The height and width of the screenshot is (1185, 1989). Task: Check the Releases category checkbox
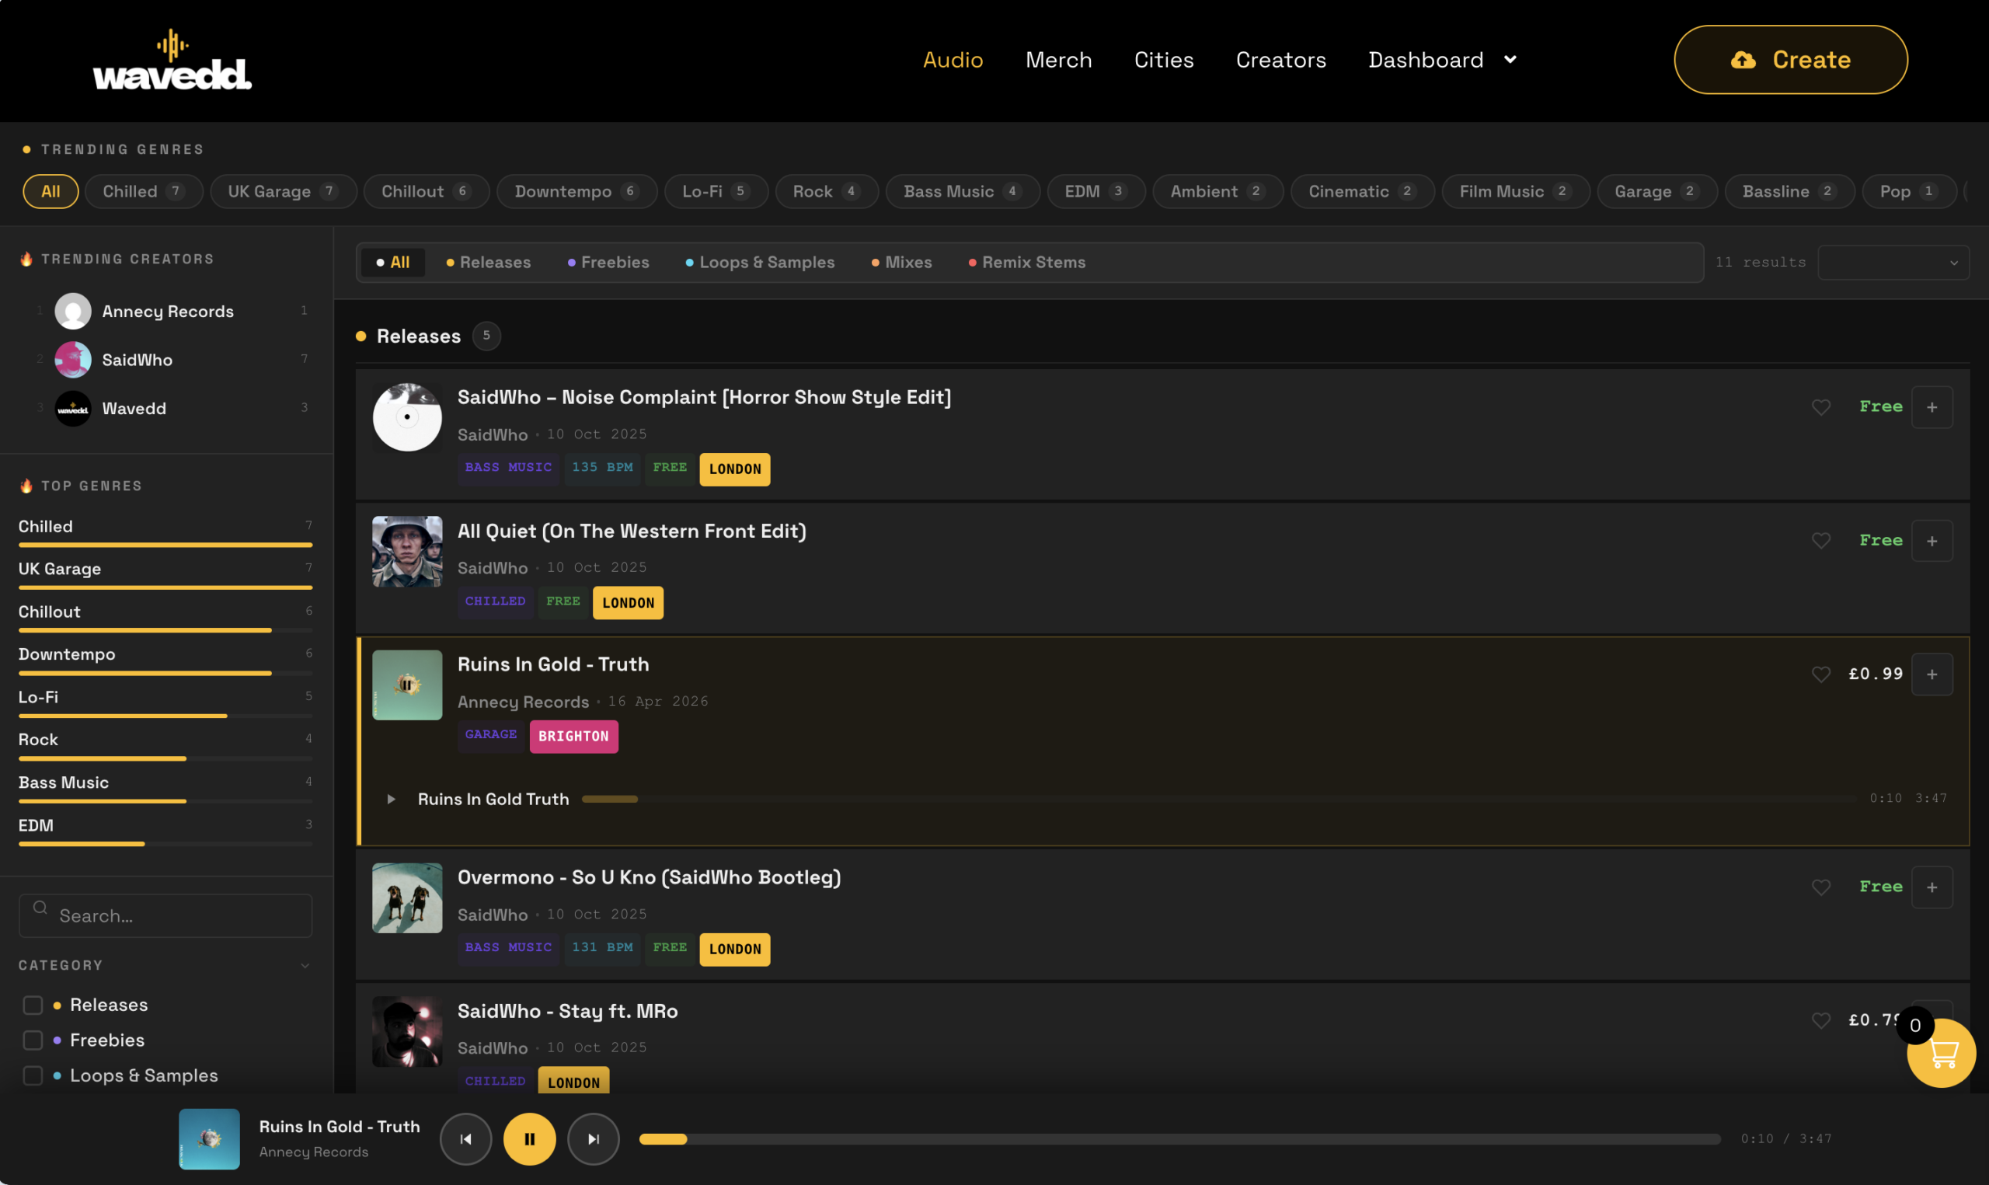pos(33,1005)
